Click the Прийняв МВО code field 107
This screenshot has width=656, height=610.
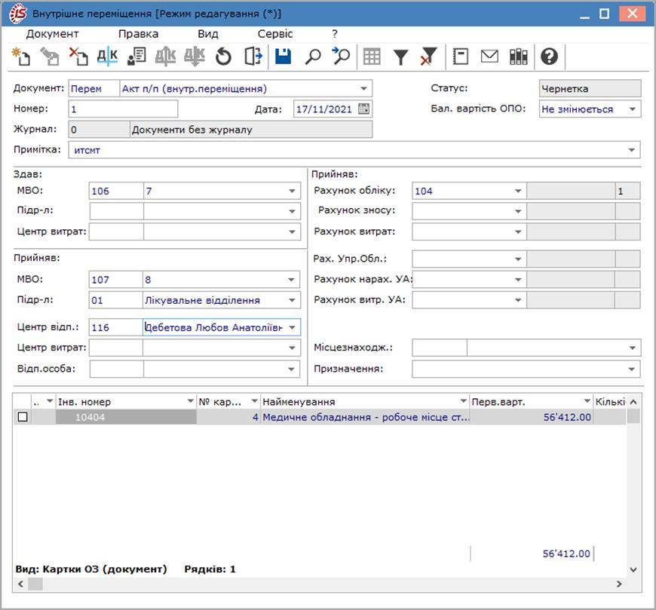pos(116,280)
